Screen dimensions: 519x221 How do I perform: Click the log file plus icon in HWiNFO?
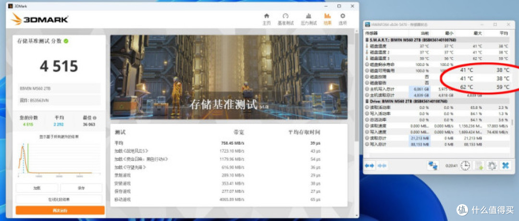(x=479, y=165)
